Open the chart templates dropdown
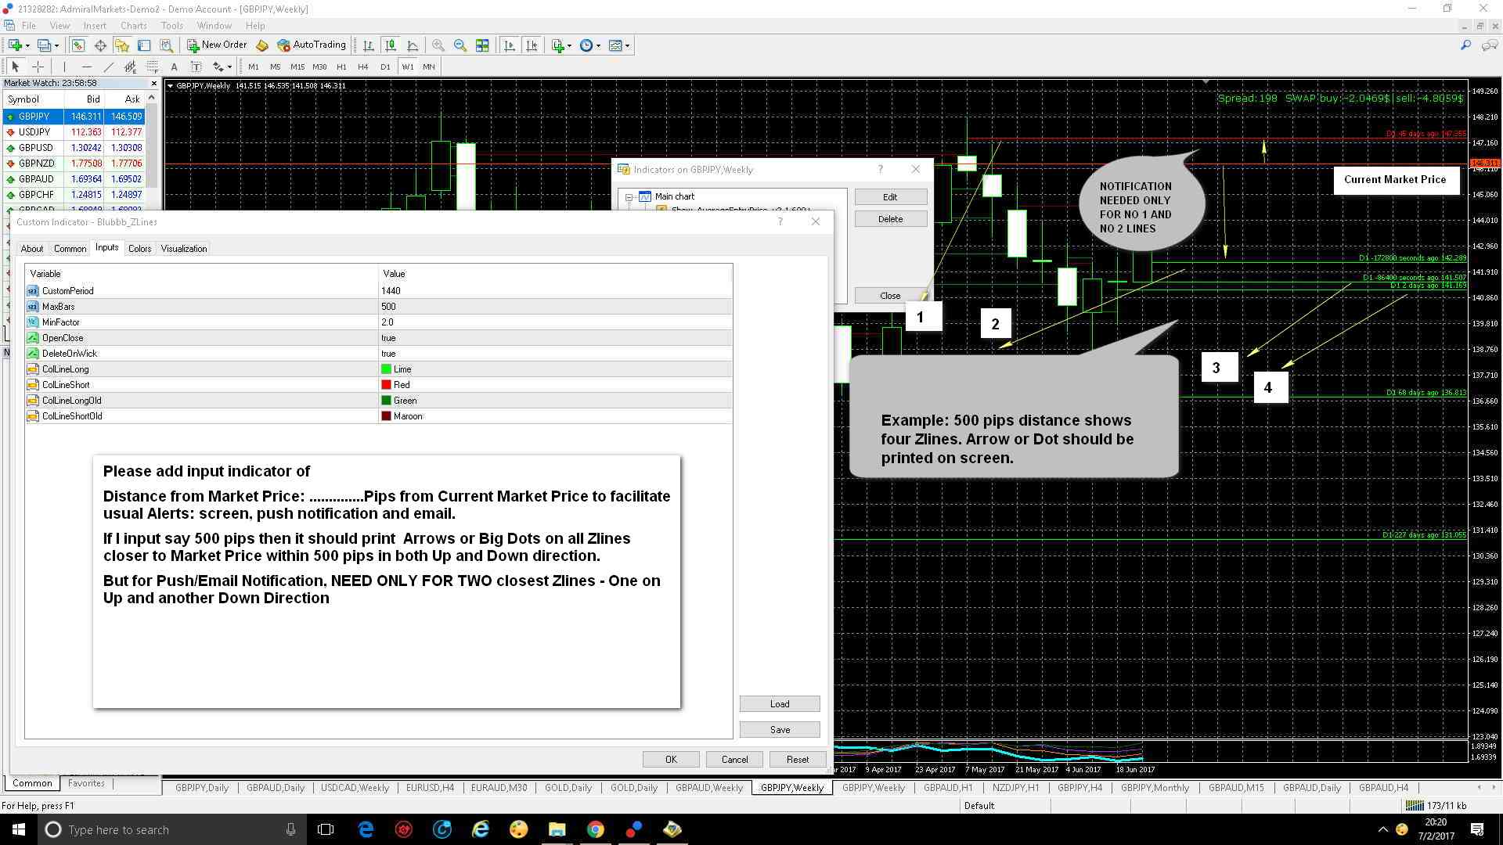The width and height of the screenshot is (1503, 845). point(618,46)
